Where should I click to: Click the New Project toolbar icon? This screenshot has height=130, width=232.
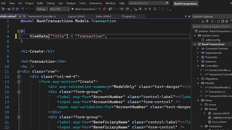[3, 9]
